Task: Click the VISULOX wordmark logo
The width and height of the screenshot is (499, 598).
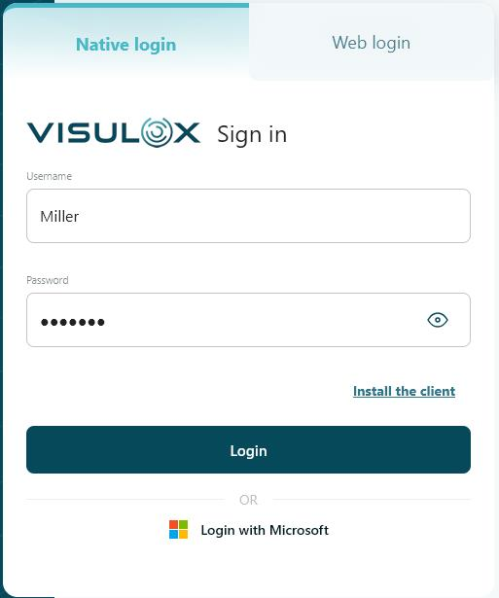Action: pyautogui.click(x=114, y=132)
